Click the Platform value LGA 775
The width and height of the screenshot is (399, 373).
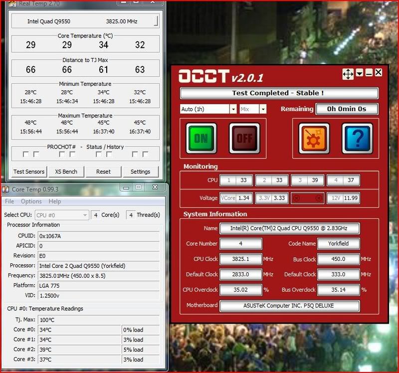pyautogui.click(x=98, y=286)
